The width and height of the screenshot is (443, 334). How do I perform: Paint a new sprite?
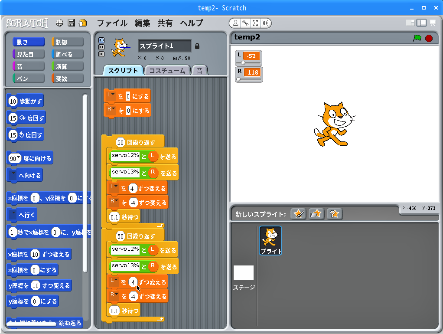298,214
